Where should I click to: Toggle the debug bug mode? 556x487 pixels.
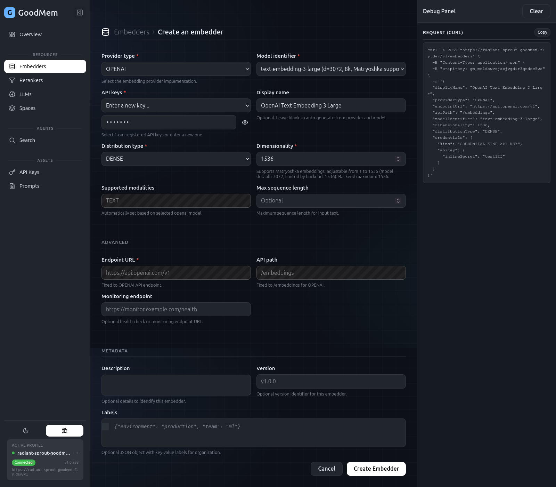(x=64, y=430)
